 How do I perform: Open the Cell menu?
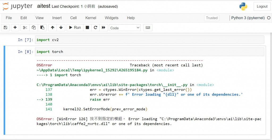tap(74, 18)
